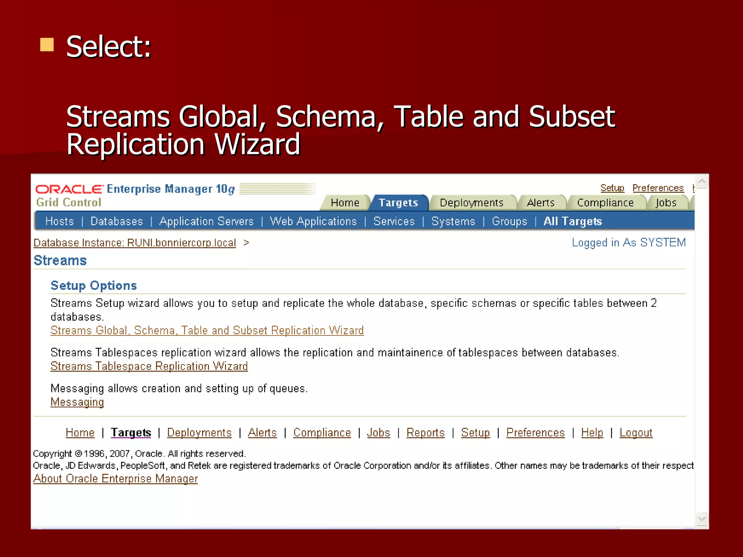Select Services in the subnav bar
The height and width of the screenshot is (557, 743).
pos(394,221)
